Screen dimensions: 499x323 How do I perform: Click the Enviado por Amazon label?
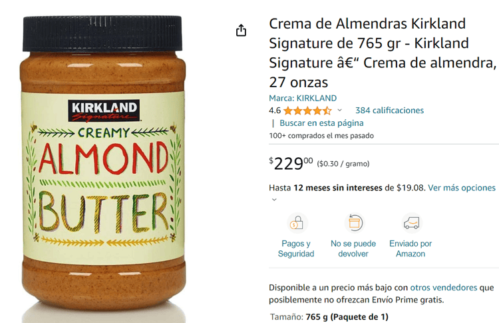click(x=411, y=248)
